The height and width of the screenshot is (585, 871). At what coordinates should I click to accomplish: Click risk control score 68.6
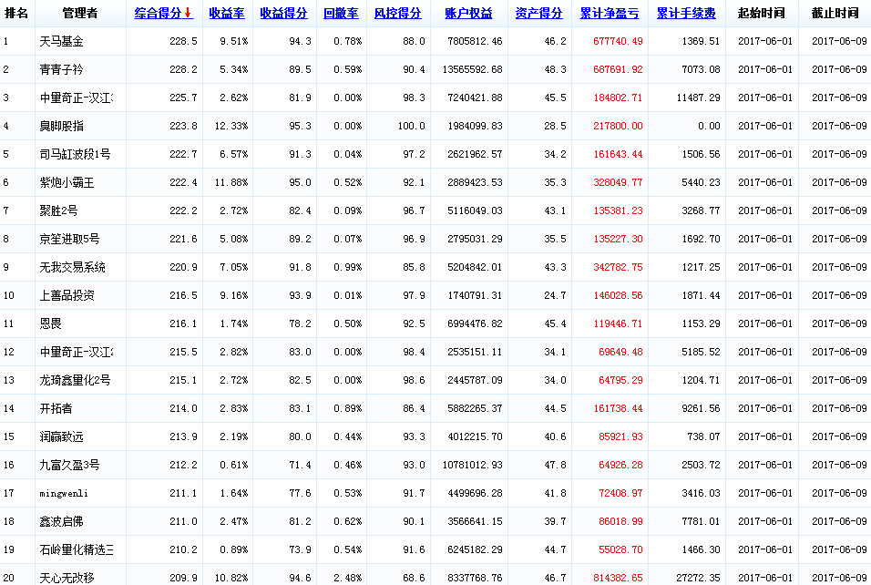coord(414,578)
